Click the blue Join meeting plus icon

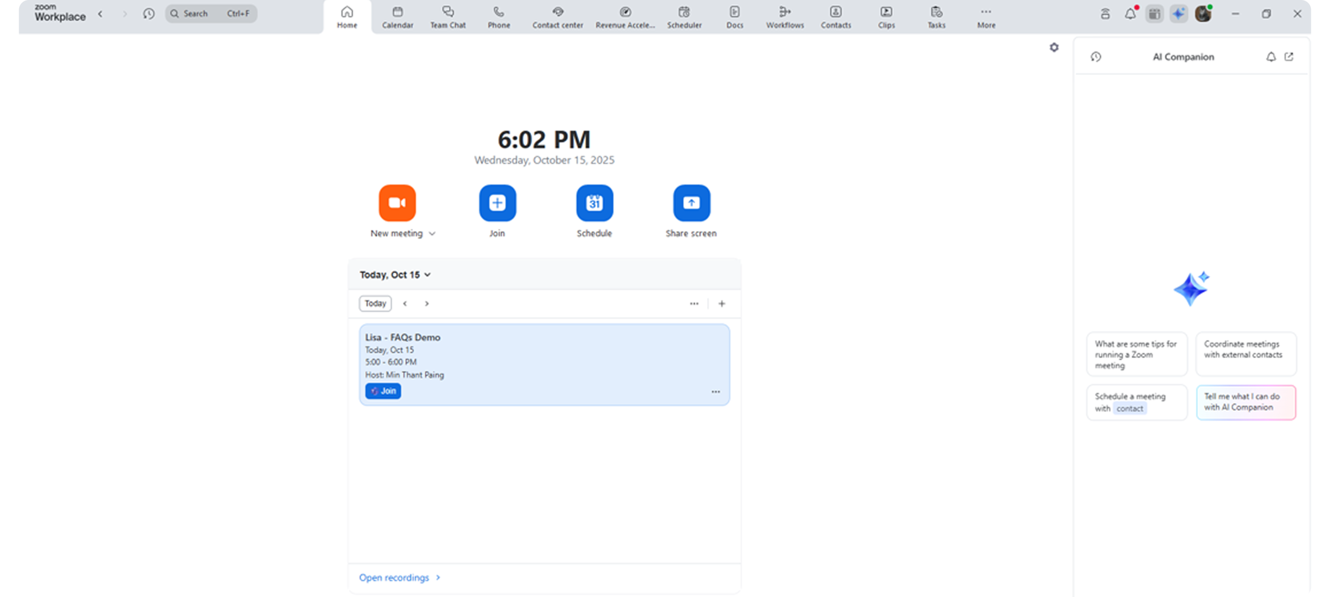point(497,203)
